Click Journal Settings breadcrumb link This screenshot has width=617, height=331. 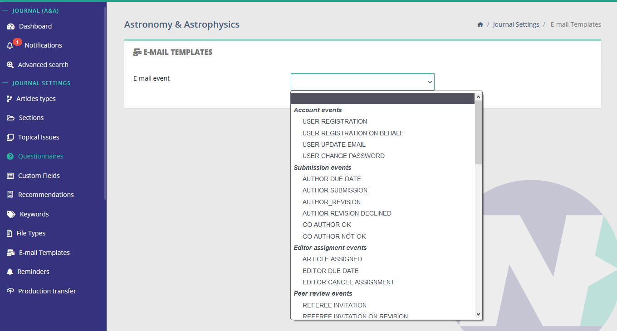click(x=516, y=24)
